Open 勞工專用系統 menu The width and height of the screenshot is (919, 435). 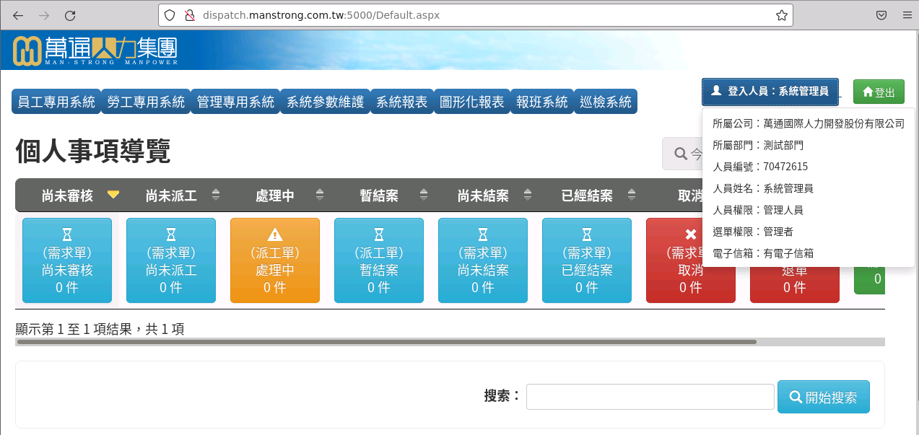146,102
